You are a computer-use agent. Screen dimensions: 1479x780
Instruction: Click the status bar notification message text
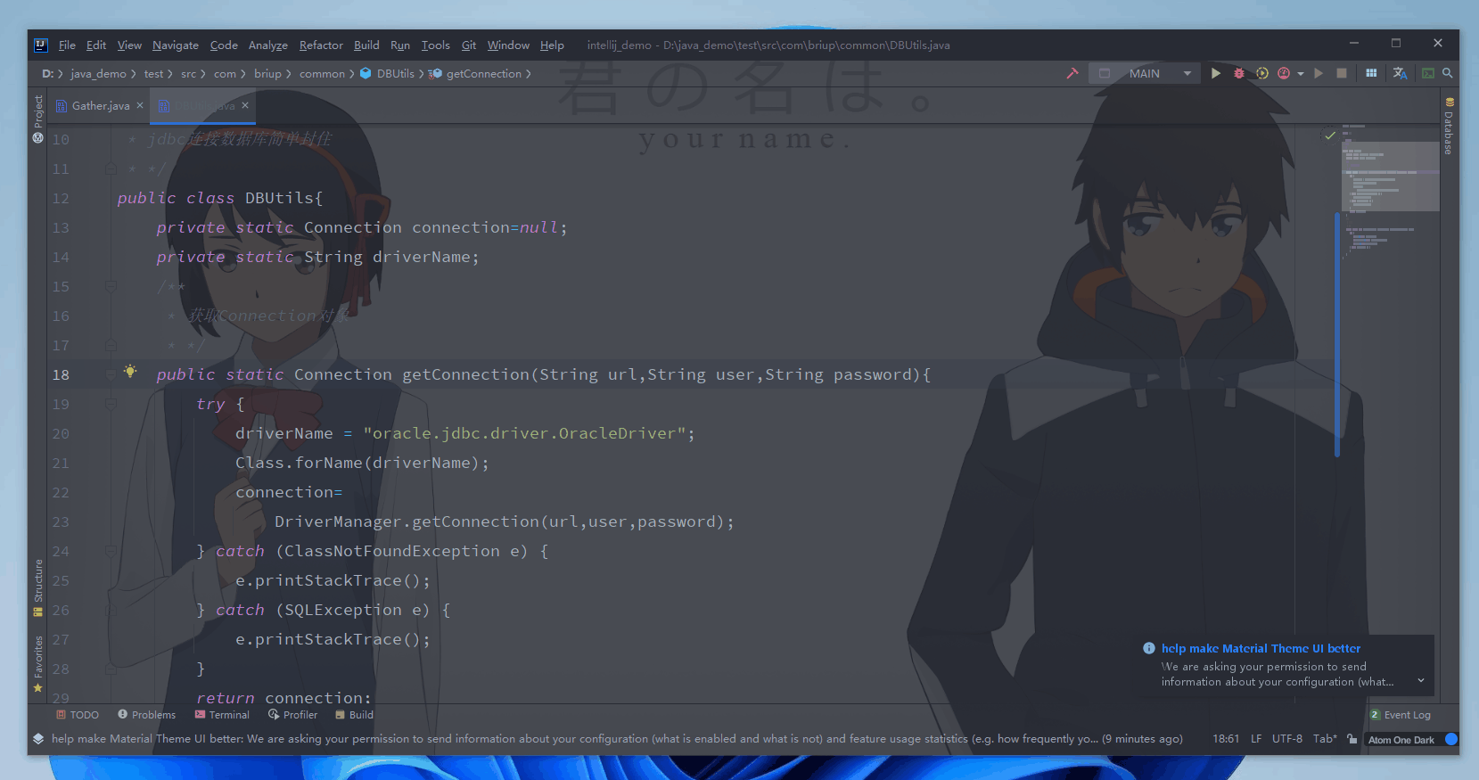pyautogui.click(x=617, y=739)
